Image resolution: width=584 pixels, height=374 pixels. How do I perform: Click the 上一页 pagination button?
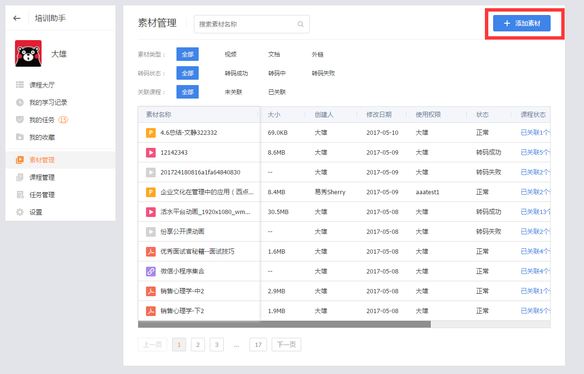(x=153, y=345)
